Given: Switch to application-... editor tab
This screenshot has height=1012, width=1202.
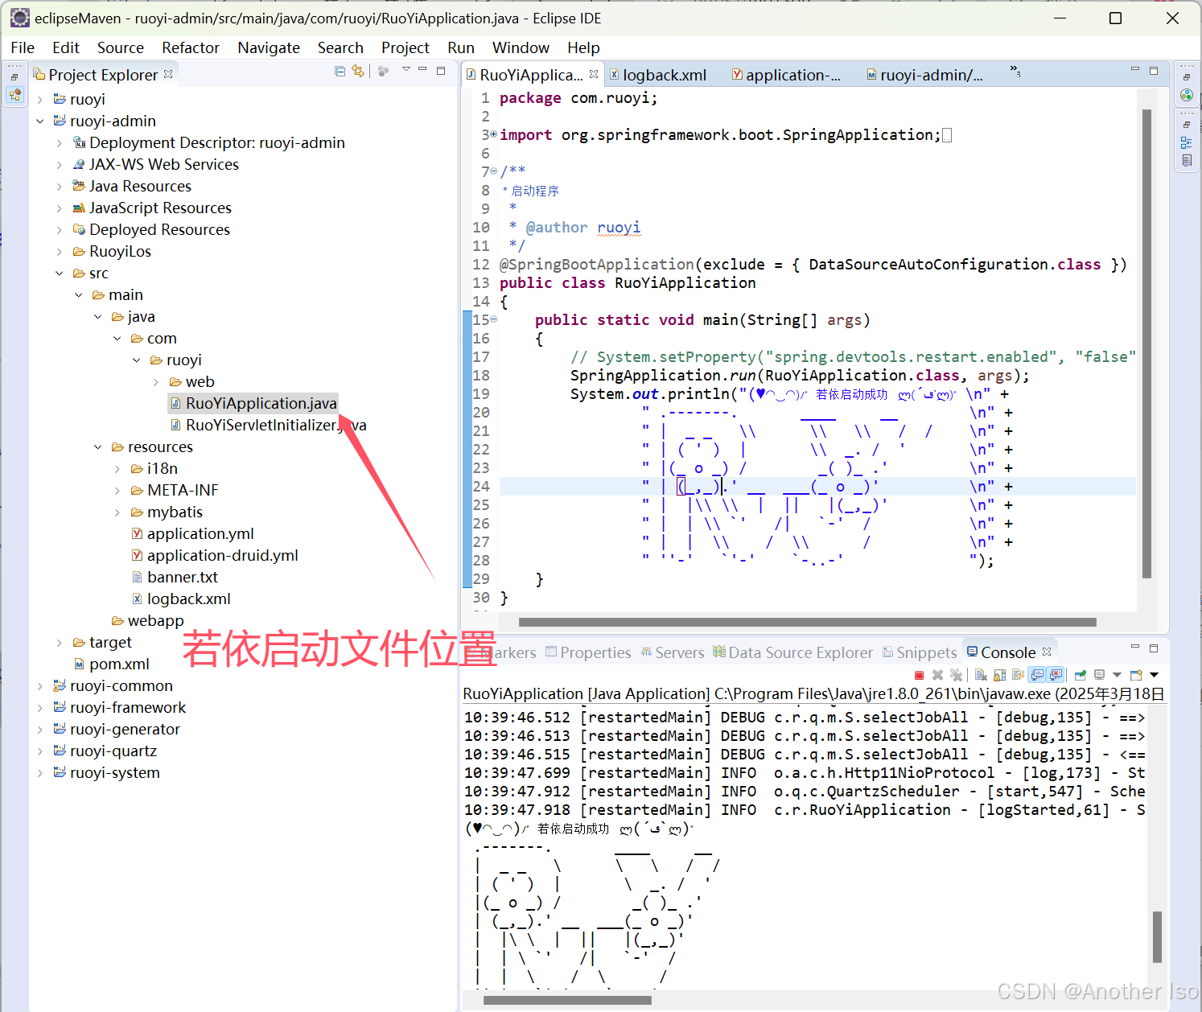Looking at the screenshot, I should (x=786, y=75).
